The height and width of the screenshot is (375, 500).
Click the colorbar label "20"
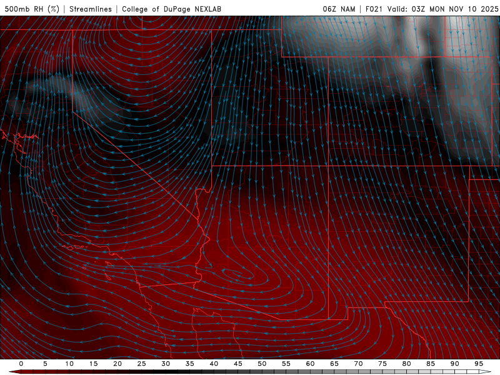117,364
